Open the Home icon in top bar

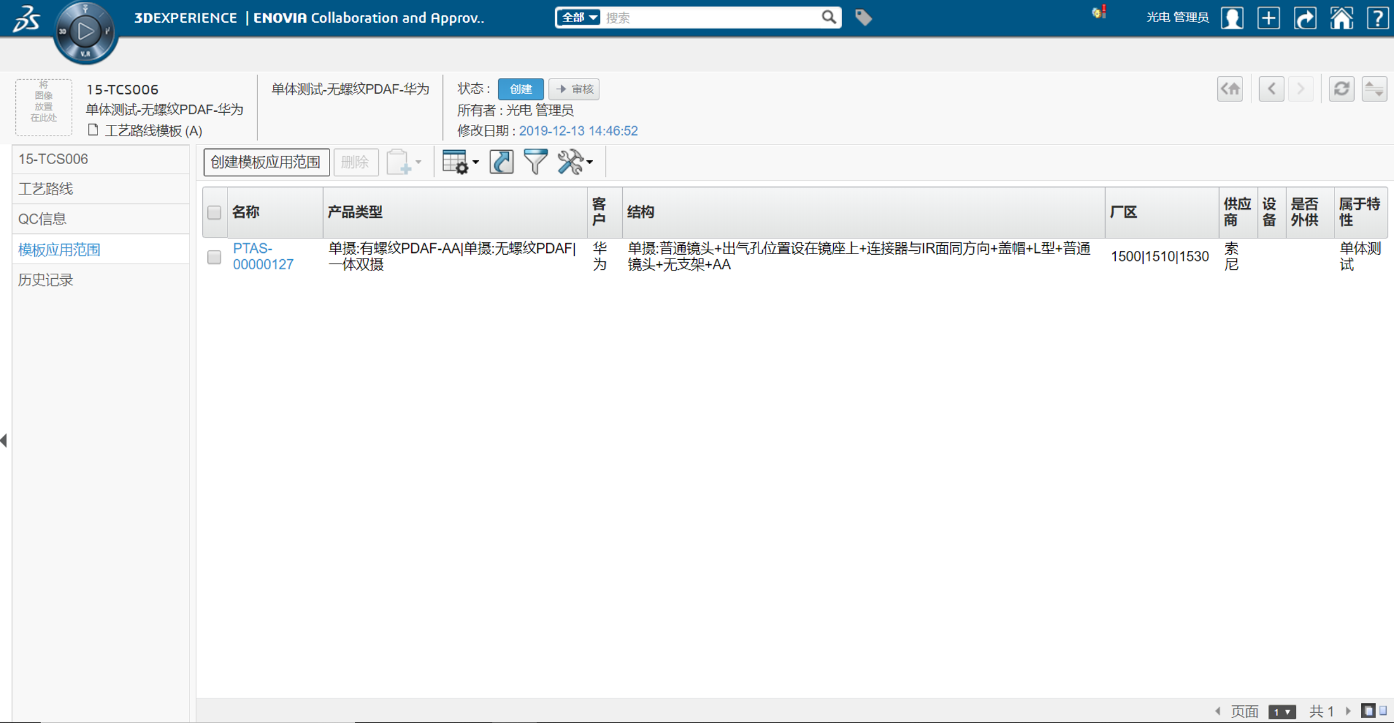[x=1341, y=18]
